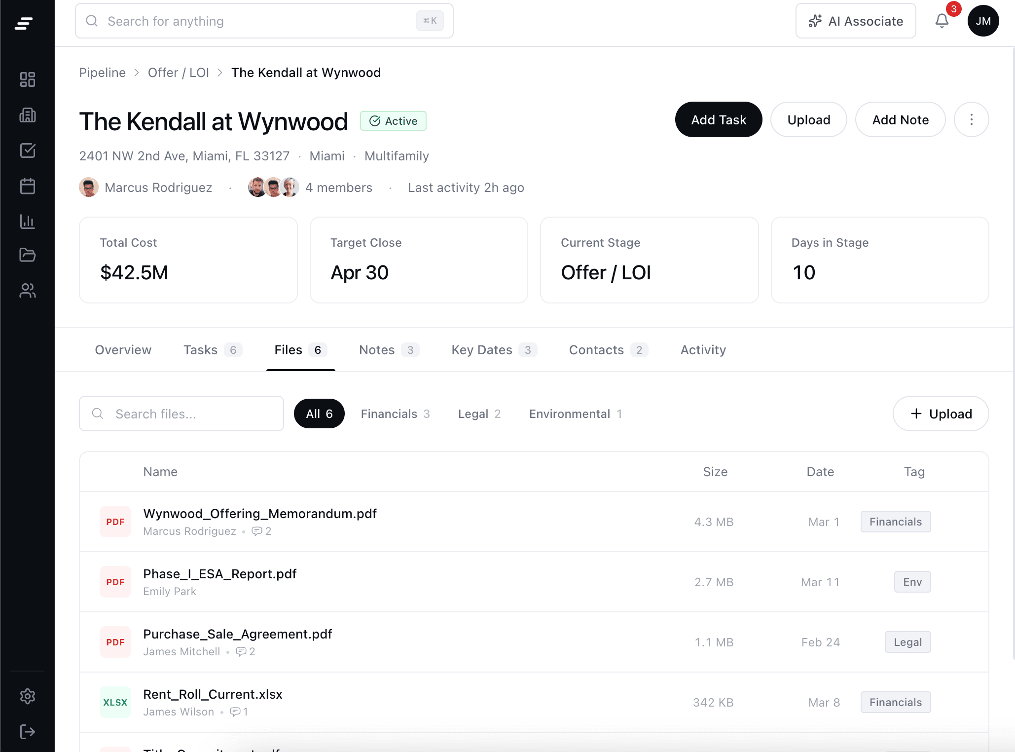Screen dimensions: 1015x752
Task: Open the notifications bell icon
Action: pyautogui.click(x=942, y=21)
